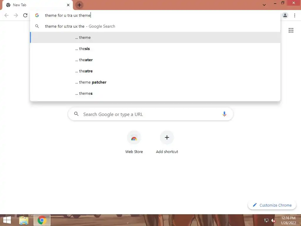Close the New Tab tab
This screenshot has width=301, height=226.
[68, 5]
